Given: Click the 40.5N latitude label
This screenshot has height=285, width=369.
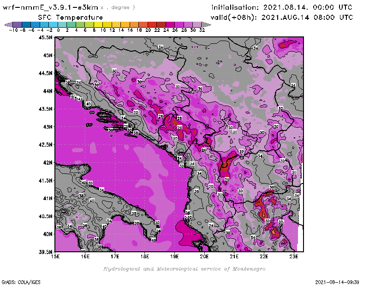Looking at the screenshot, I should coord(45,216).
